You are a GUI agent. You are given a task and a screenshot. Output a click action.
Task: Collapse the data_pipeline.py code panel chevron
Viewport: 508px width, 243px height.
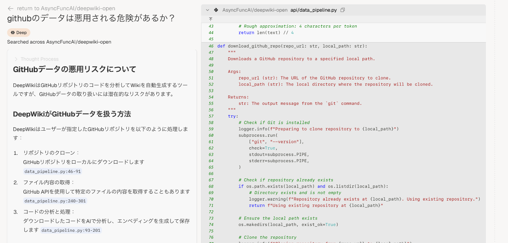(208, 10)
